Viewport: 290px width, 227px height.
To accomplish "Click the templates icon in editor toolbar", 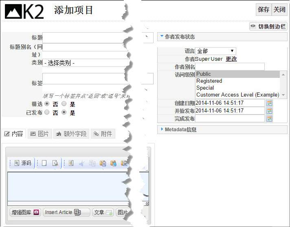I will pos(71,163).
